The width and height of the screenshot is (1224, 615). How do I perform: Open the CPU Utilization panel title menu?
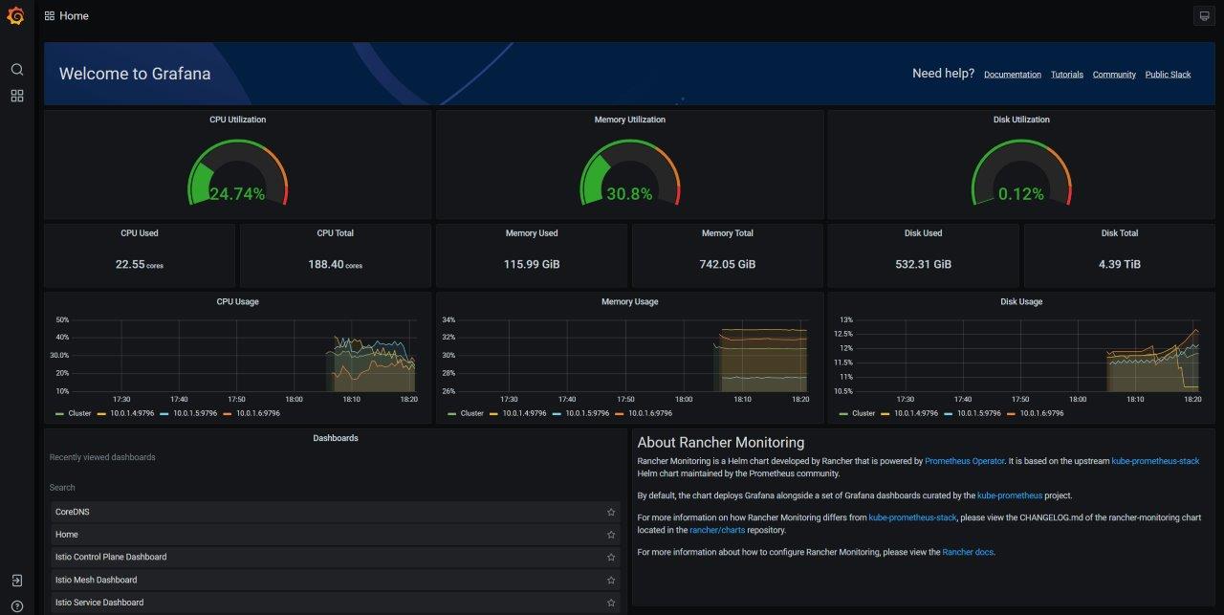pos(238,120)
